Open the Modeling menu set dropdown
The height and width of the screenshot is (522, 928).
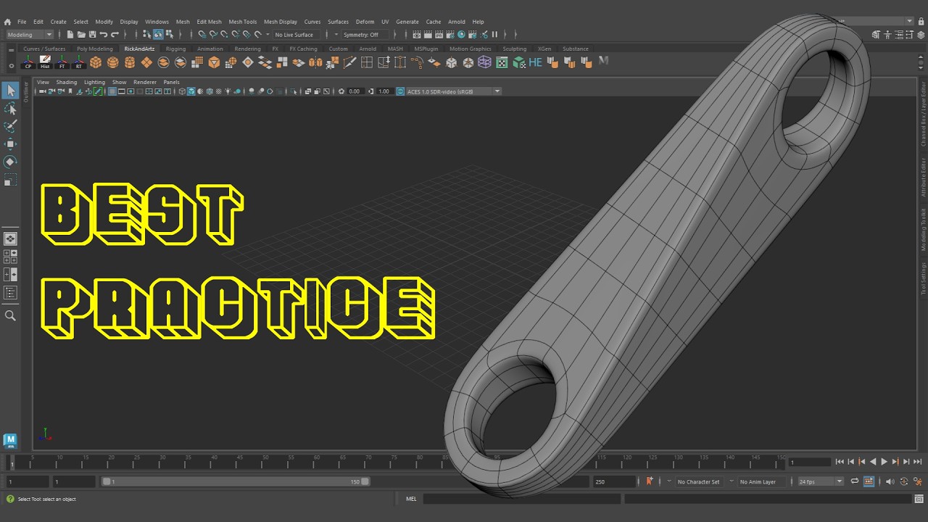tap(30, 34)
